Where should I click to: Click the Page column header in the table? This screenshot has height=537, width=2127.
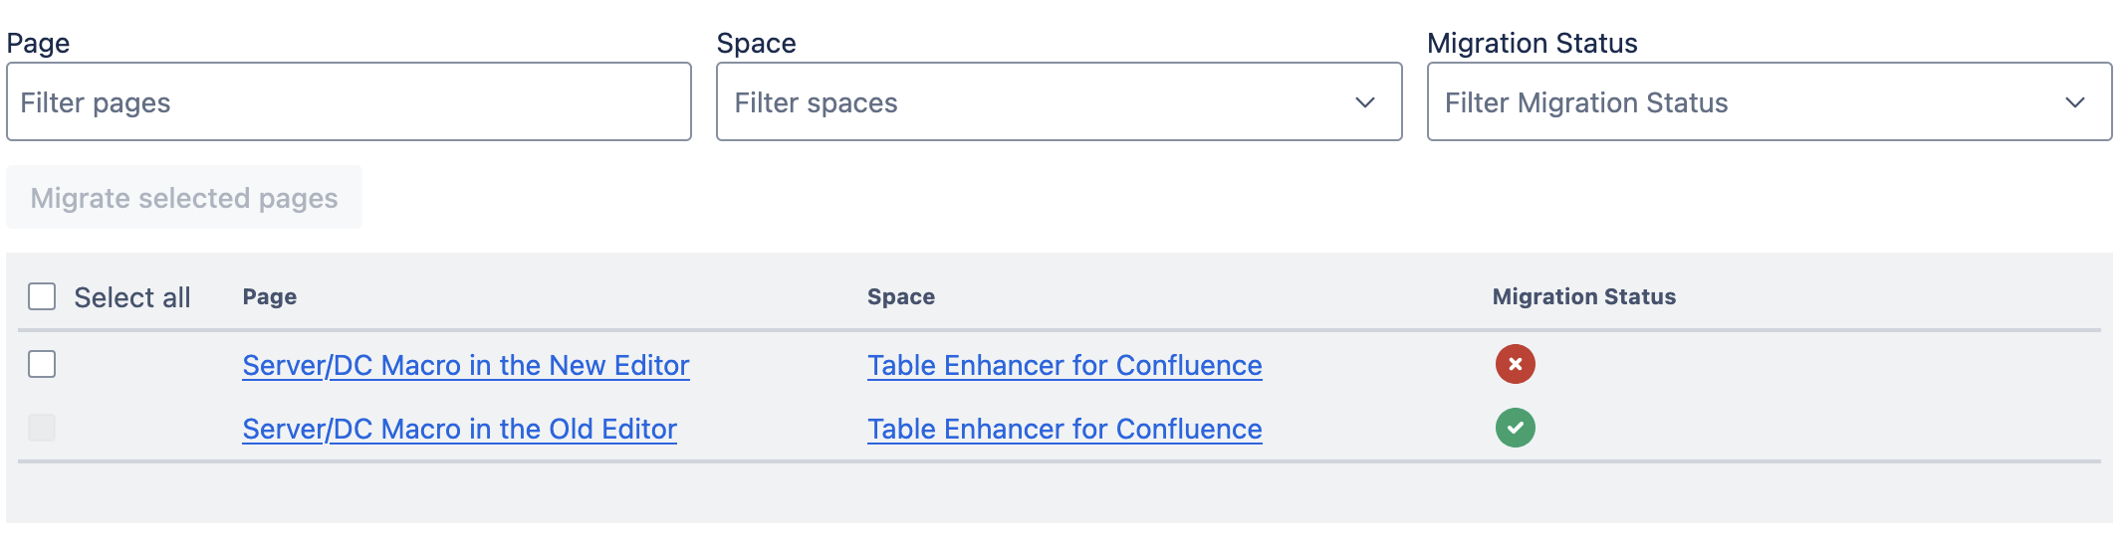click(x=270, y=296)
